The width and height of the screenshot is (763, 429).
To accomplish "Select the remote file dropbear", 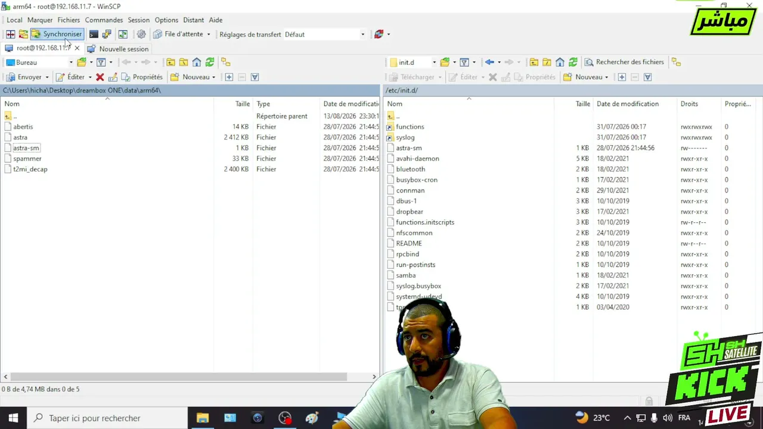I will (410, 212).
